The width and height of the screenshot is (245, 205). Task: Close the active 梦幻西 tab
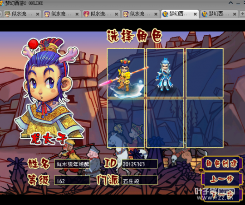point(195,14)
